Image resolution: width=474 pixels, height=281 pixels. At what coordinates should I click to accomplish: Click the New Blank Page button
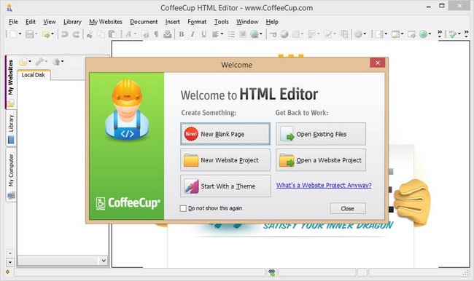[x=225, y=134]
